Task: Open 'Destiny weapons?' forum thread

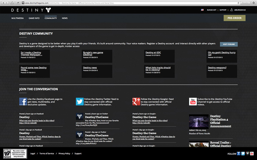Action: click(x=217, y=68)
